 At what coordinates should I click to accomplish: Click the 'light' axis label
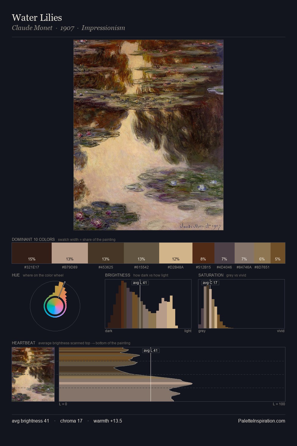click(x=188, y=331)
